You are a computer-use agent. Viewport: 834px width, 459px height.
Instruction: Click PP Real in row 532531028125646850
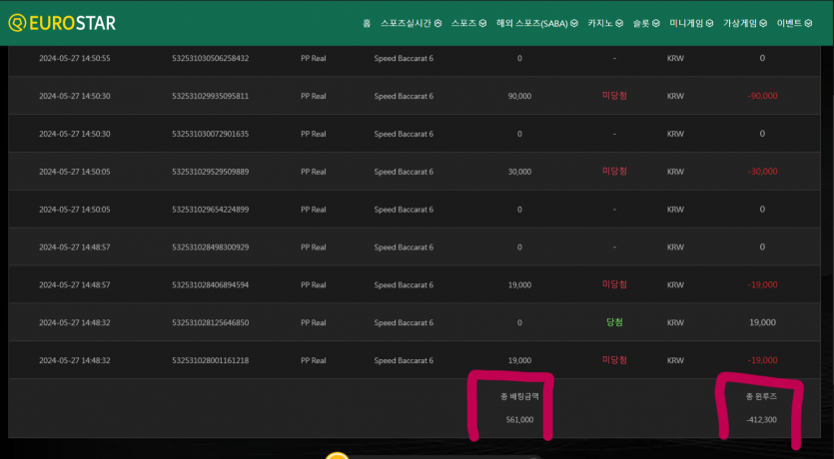pyautogui.click(x=314, y=322)
